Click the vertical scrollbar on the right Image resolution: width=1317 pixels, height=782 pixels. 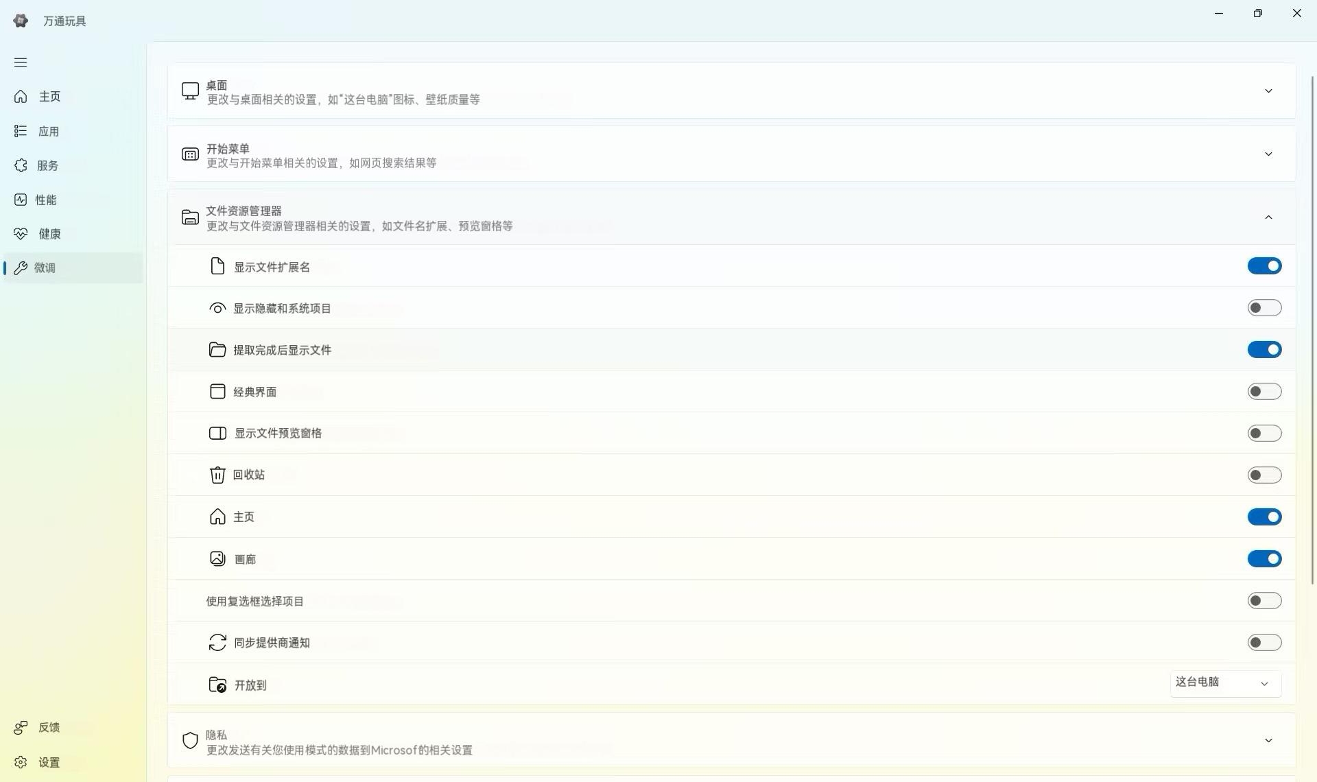pos(1313,329)
